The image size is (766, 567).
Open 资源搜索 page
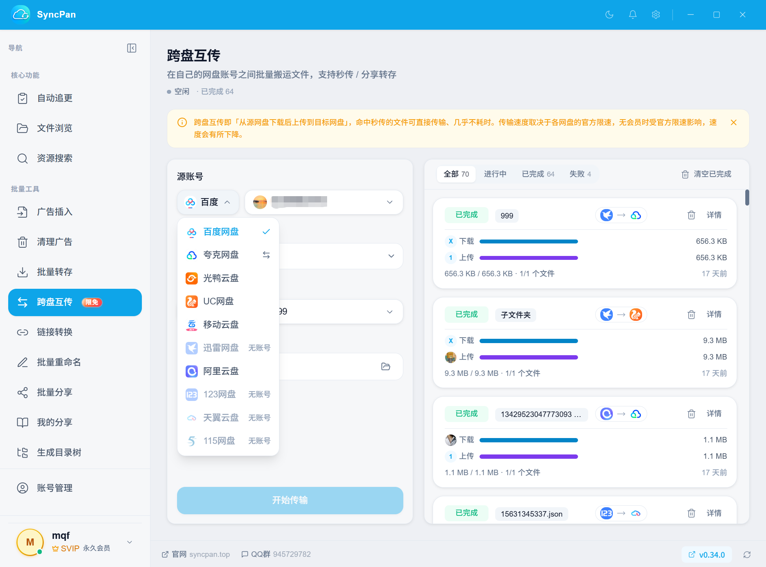tap(75, 158)
